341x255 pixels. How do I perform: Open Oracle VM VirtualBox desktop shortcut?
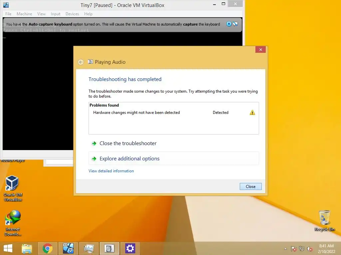click(13, 188)
